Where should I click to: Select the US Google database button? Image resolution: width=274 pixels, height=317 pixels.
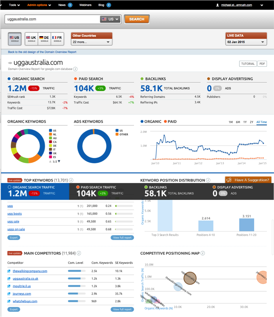pos(14,39)
